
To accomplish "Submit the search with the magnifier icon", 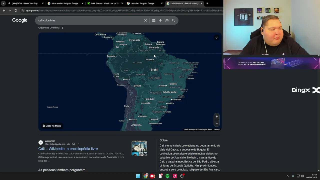I will [173, 20].
